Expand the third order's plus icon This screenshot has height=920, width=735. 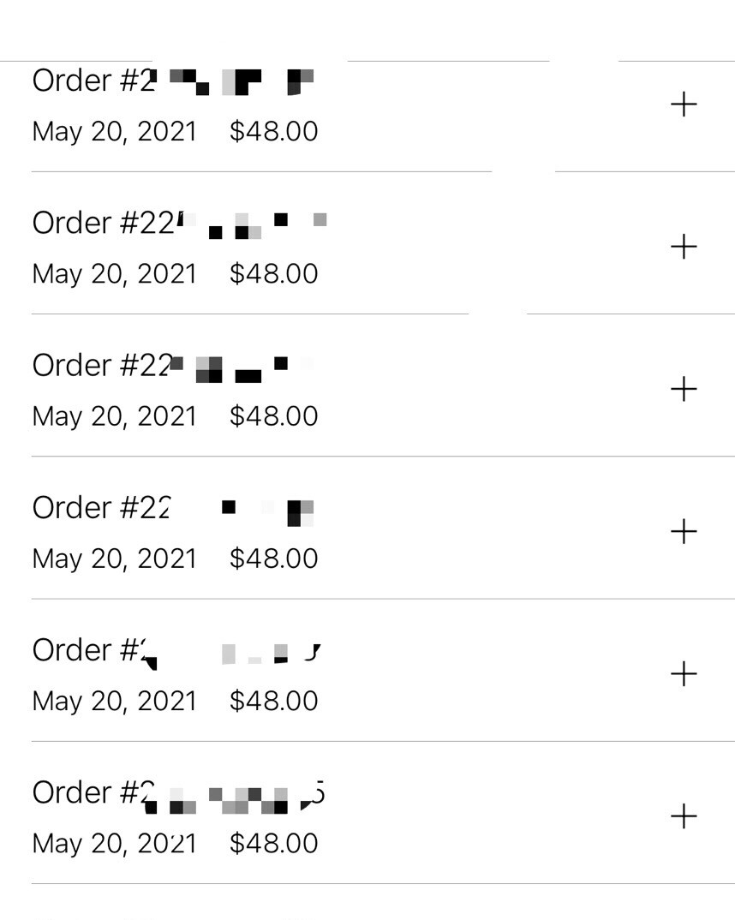coord(684,389)
